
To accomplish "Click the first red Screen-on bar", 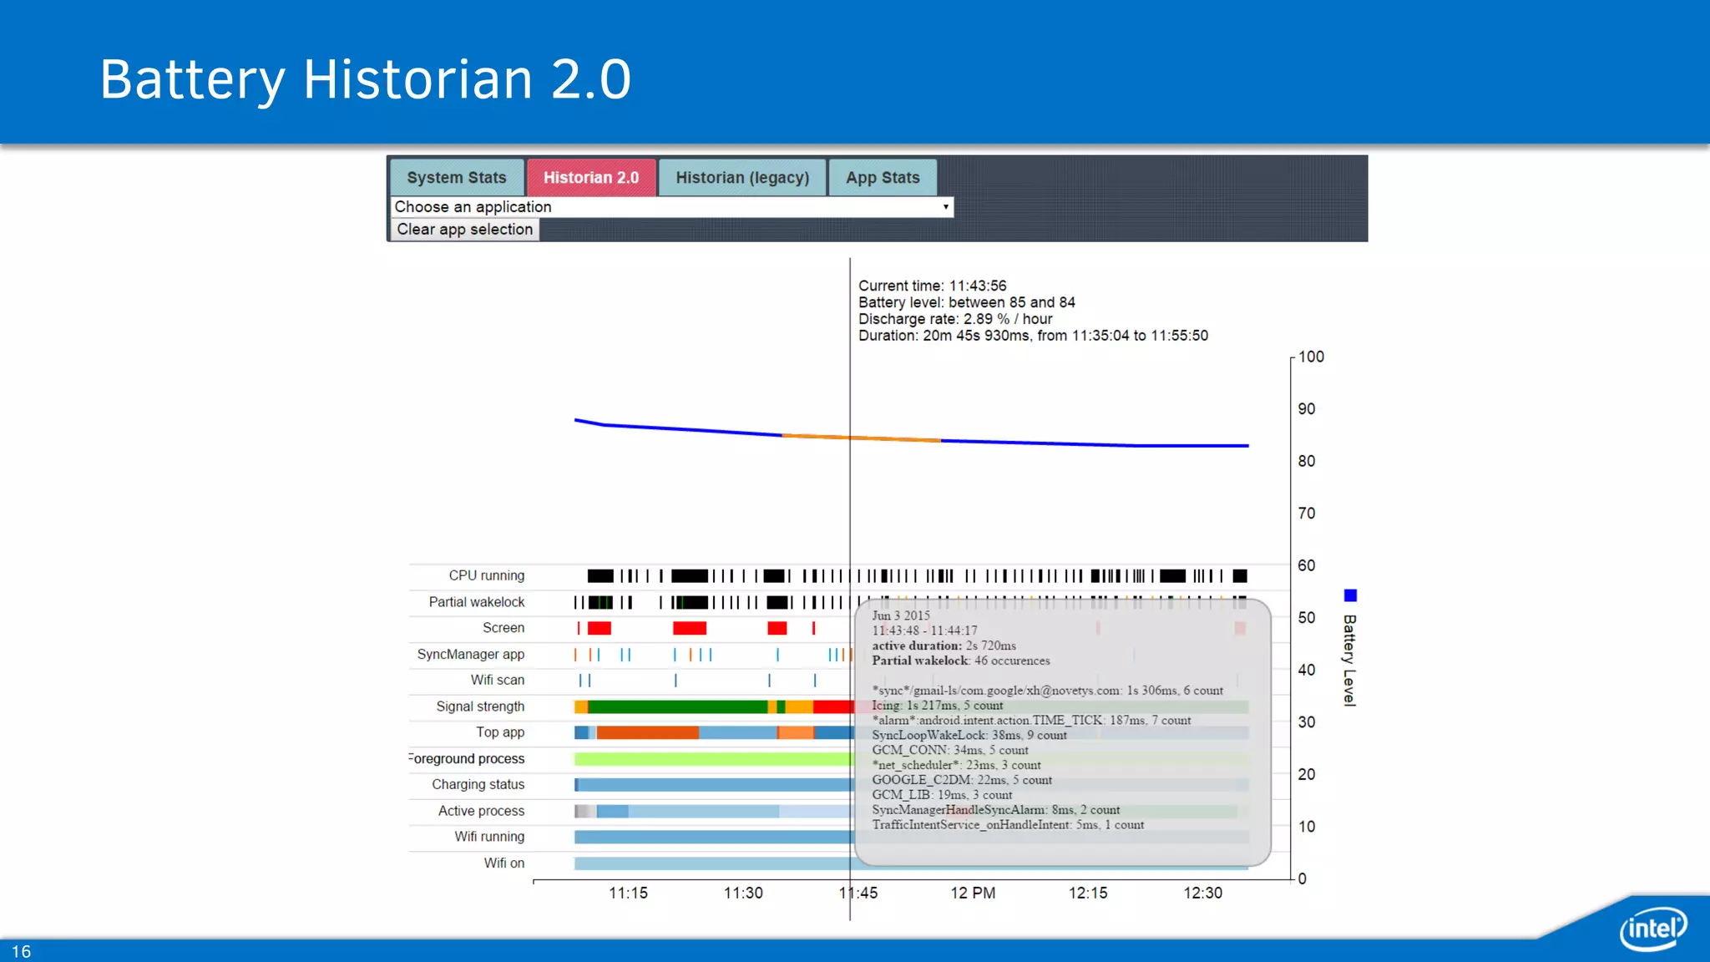I will point(599,628).
